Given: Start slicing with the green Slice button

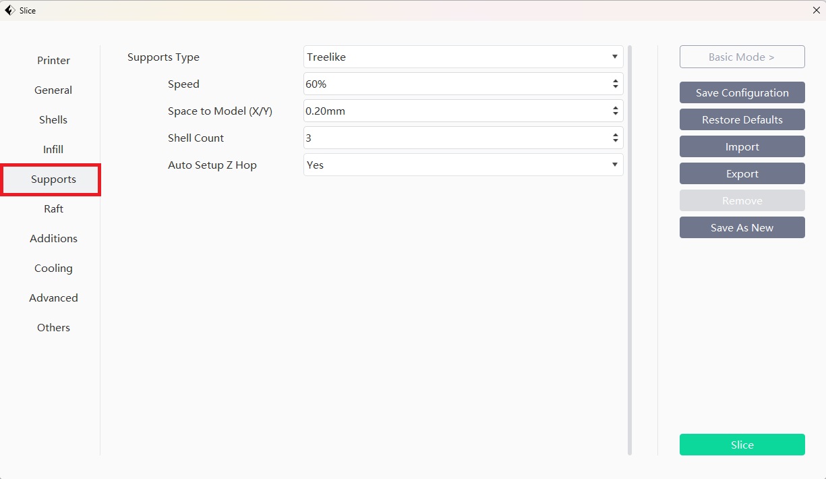Looking at the screenshot, I should 742,445.
